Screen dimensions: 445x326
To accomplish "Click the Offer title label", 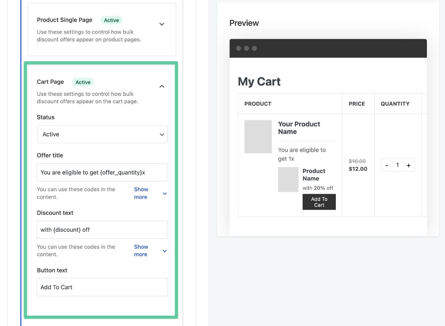I will click(x=50, y=155).
